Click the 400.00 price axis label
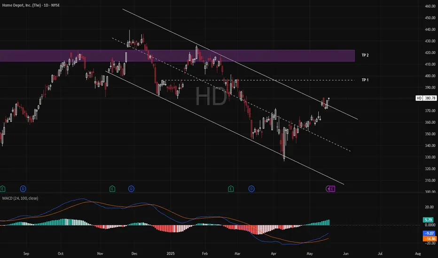Screen dimensions: 438x258 pyautogui.click(x=430, y=76)
